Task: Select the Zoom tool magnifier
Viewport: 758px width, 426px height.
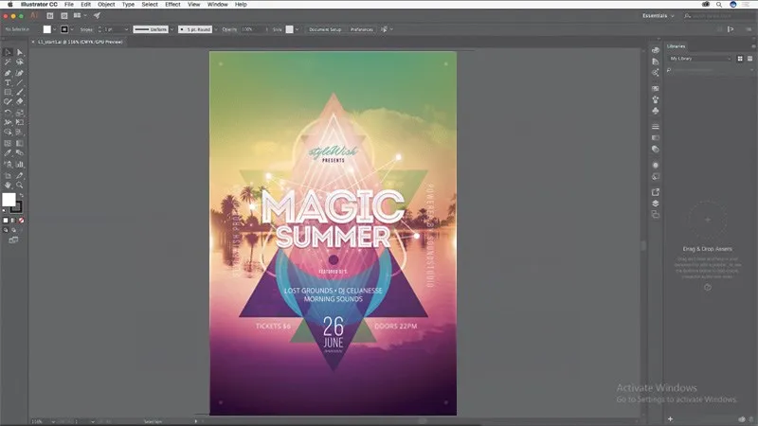Action: pos(20,185)
